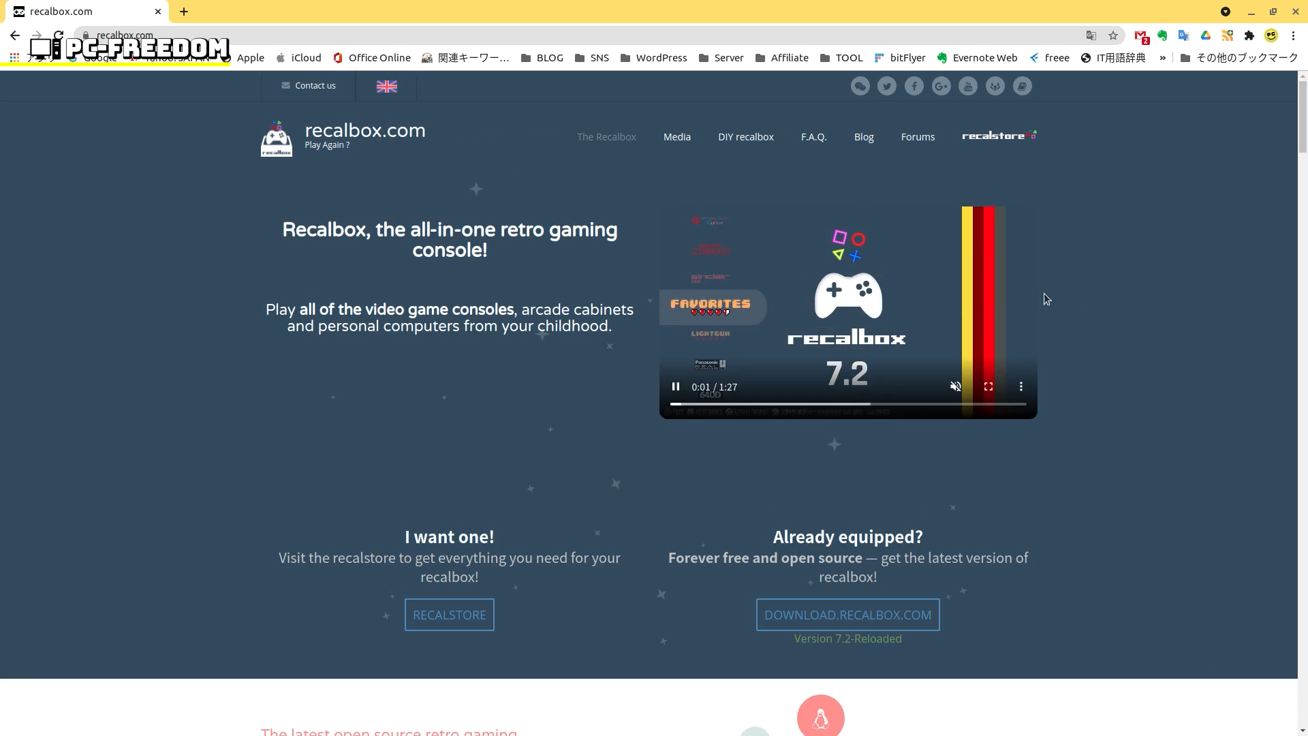
Task: Go to the Forums menu item
Action: pos(917,137)
